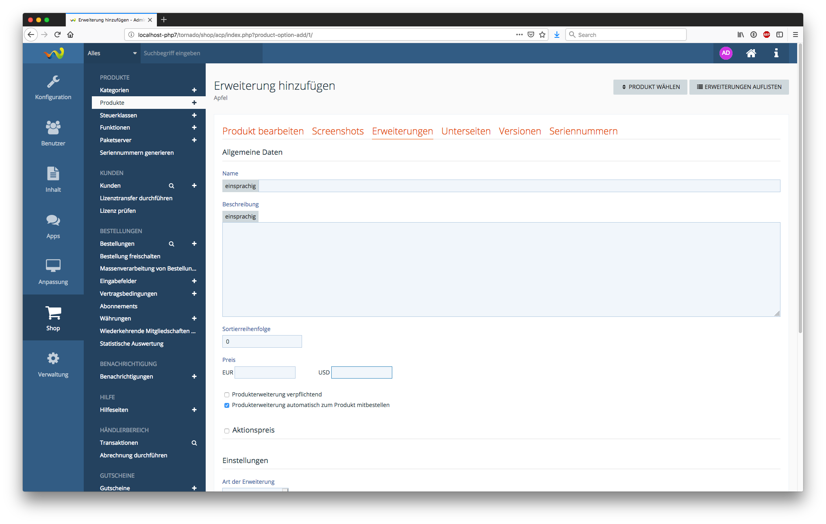Switch to the Seriennummern tab
This screenshot has height=524, width=826.
(583, 131)
